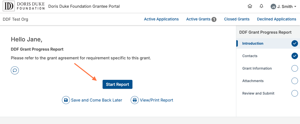Click the Review and Submit status circle
This screenshot has height=124, width=300.
[295, 93]
